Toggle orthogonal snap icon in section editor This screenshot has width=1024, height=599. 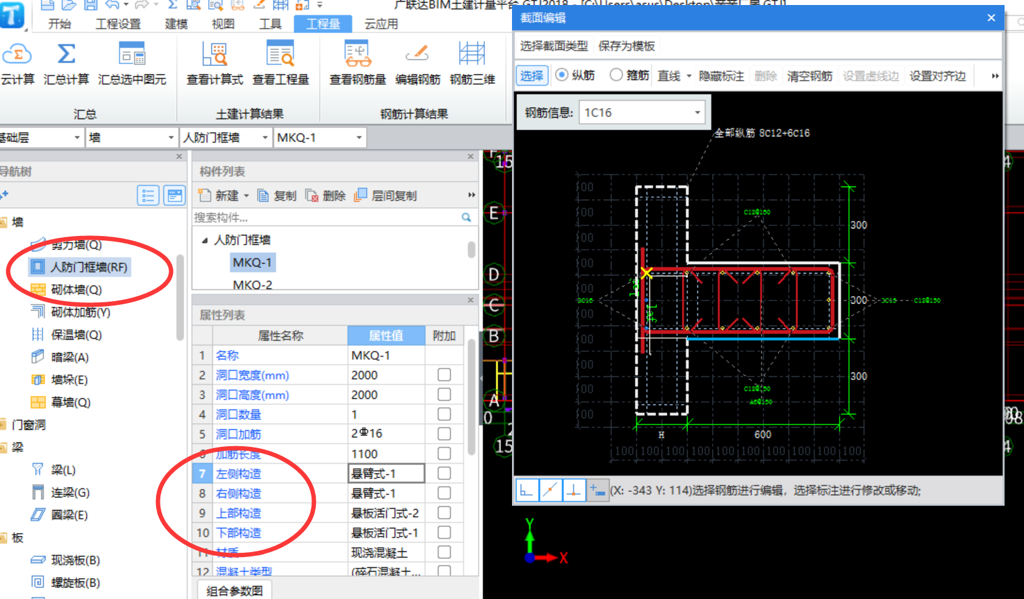(x=527, y=490)
